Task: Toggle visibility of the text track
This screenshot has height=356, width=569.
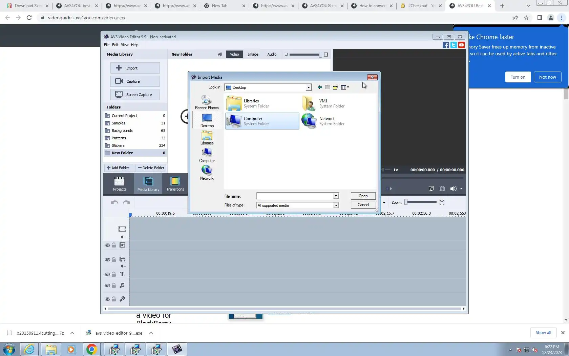Action: [x=107, y=275]
